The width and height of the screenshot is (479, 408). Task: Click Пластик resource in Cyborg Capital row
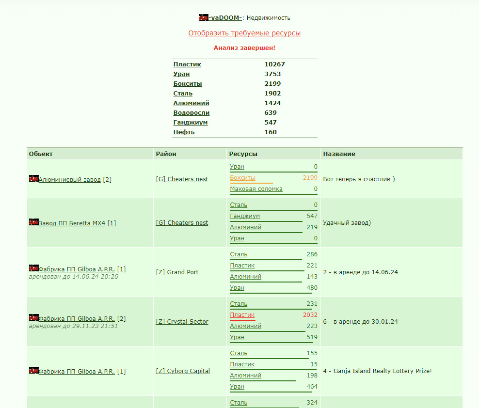pyautogui.click(x=242, y=364)
